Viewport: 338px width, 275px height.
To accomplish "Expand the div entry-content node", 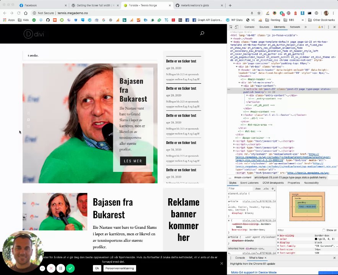I will (x=247, y=95).
